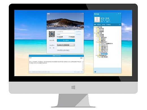Click the list view icon at the panel's bottom left

pos(95,72)
